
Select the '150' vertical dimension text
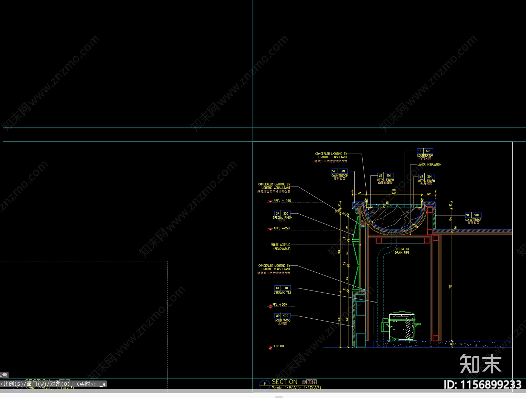click(x=450, y=218)
